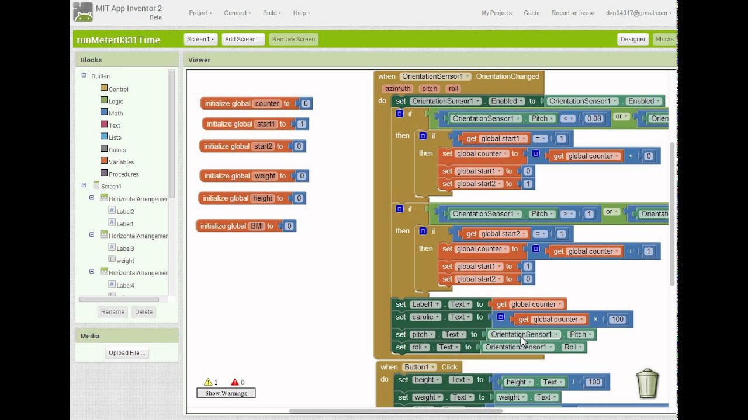Click mutator icon on second Pitch if block
Viewport: 748px width, 420px height.
pos(400,208)
